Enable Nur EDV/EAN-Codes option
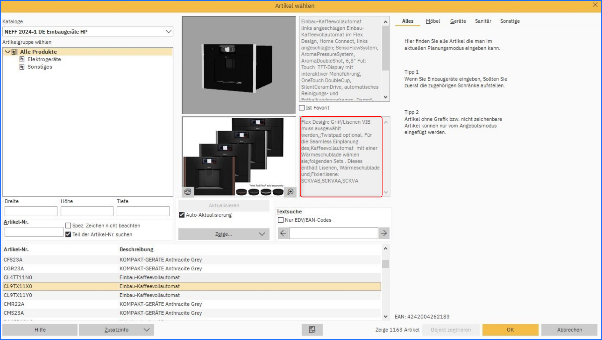Screen dimensions: 602x340 (281, 220)
